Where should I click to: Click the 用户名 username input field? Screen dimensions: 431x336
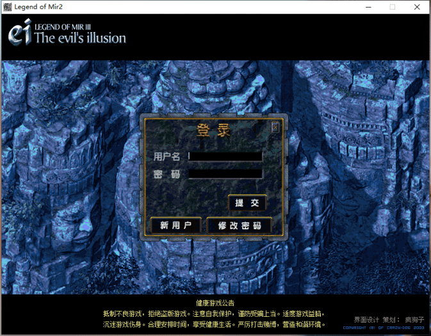pyautogui.click(x=225, y=156)
